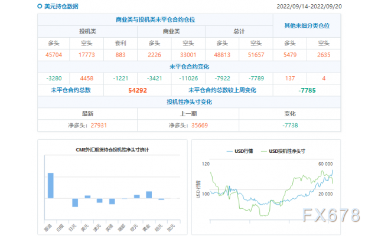This screenshot has width=378, height=236.
Task: Select the change value 4458
Action: click(x=87, y=78)
